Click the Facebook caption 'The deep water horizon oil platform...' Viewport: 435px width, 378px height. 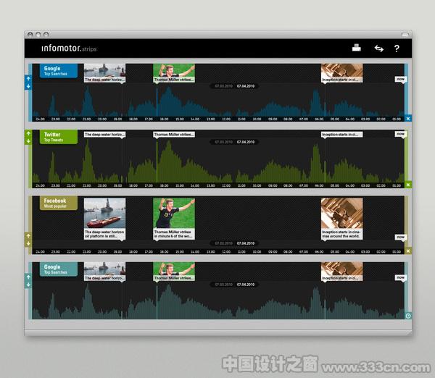pyautogui.click(x=104, y=234)
